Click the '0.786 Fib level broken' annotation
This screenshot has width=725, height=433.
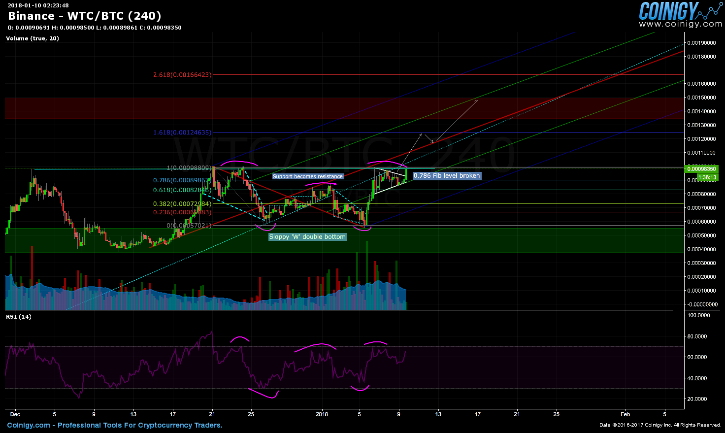pyautogui.click(x=447, y=175)
